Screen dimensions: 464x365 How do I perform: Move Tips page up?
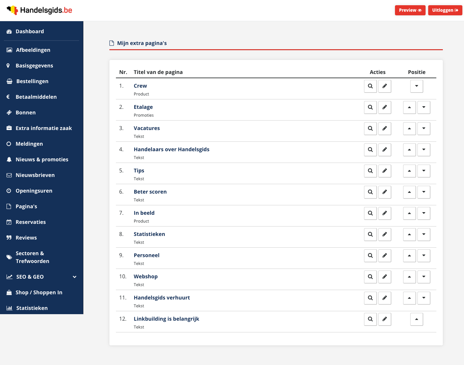(x=409, y=171)
